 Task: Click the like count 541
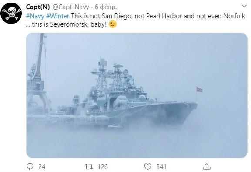pyautogui.click(x=161, y=167)
